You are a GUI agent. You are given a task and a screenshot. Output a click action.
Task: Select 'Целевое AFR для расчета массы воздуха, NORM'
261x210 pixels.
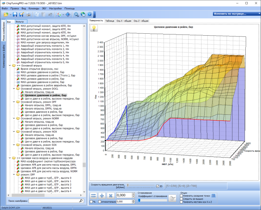point(49,171)
